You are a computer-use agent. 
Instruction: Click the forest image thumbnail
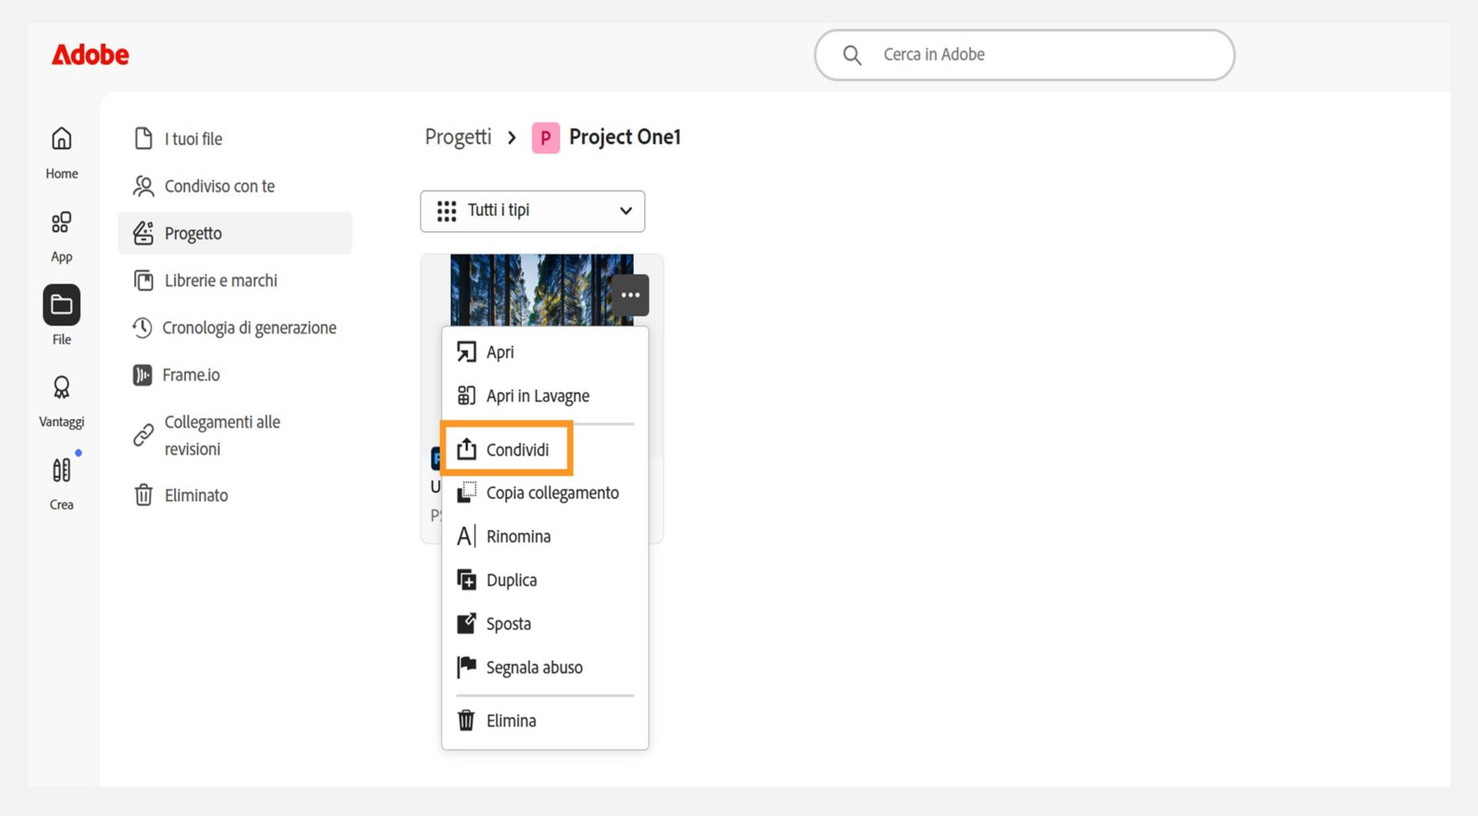[x=542, y=290]
